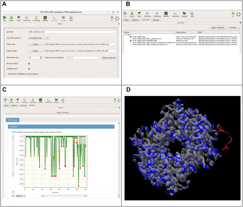Launch Chimera from panel A toolbar
The width and height of the screenshot is (243, 207).
click(27, 18)
